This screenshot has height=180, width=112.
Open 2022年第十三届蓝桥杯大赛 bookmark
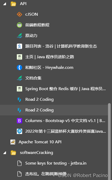point(66,131)
